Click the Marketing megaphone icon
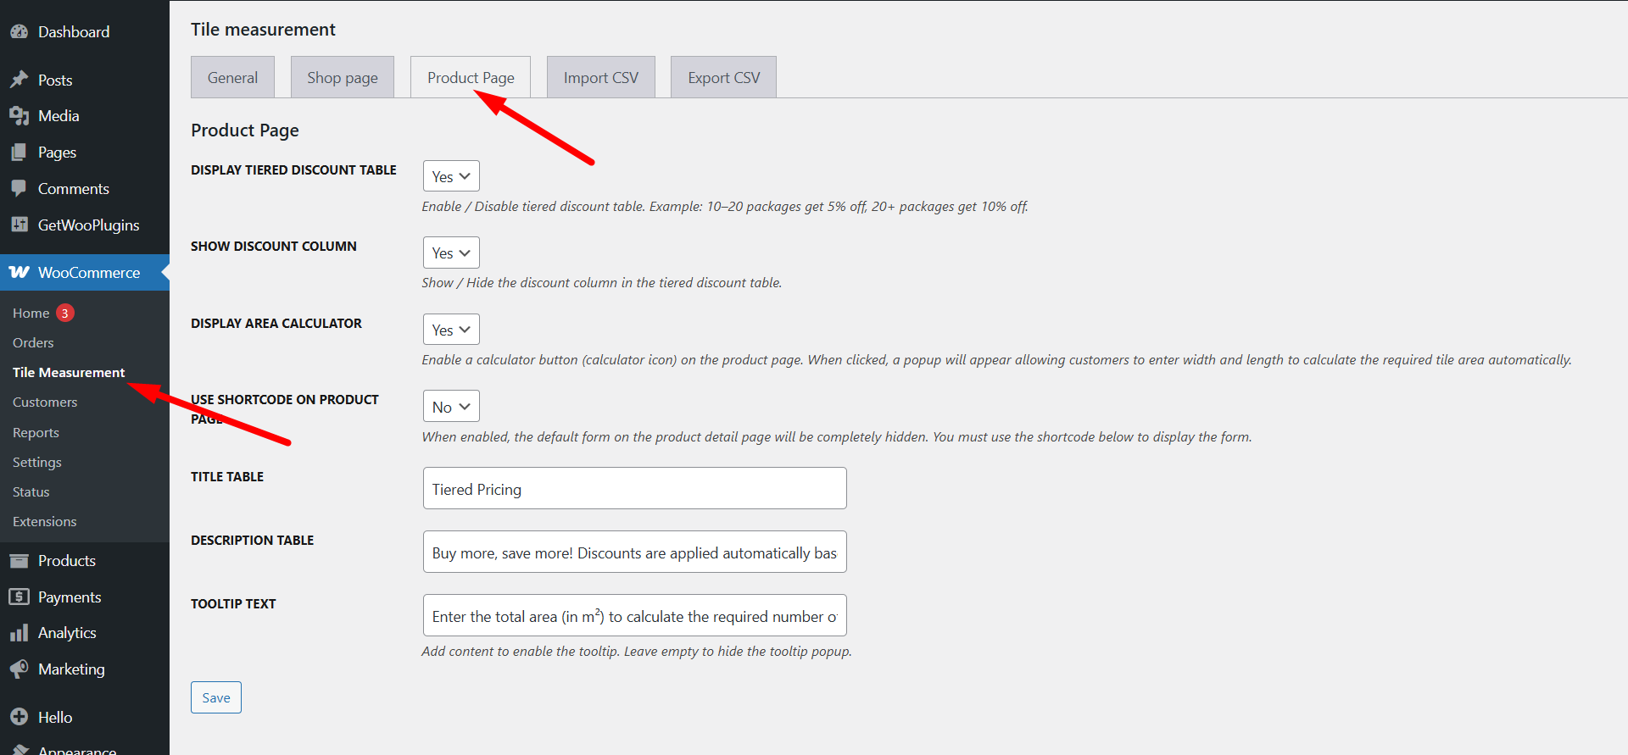Screen dimensions: 1628x755 19,669
